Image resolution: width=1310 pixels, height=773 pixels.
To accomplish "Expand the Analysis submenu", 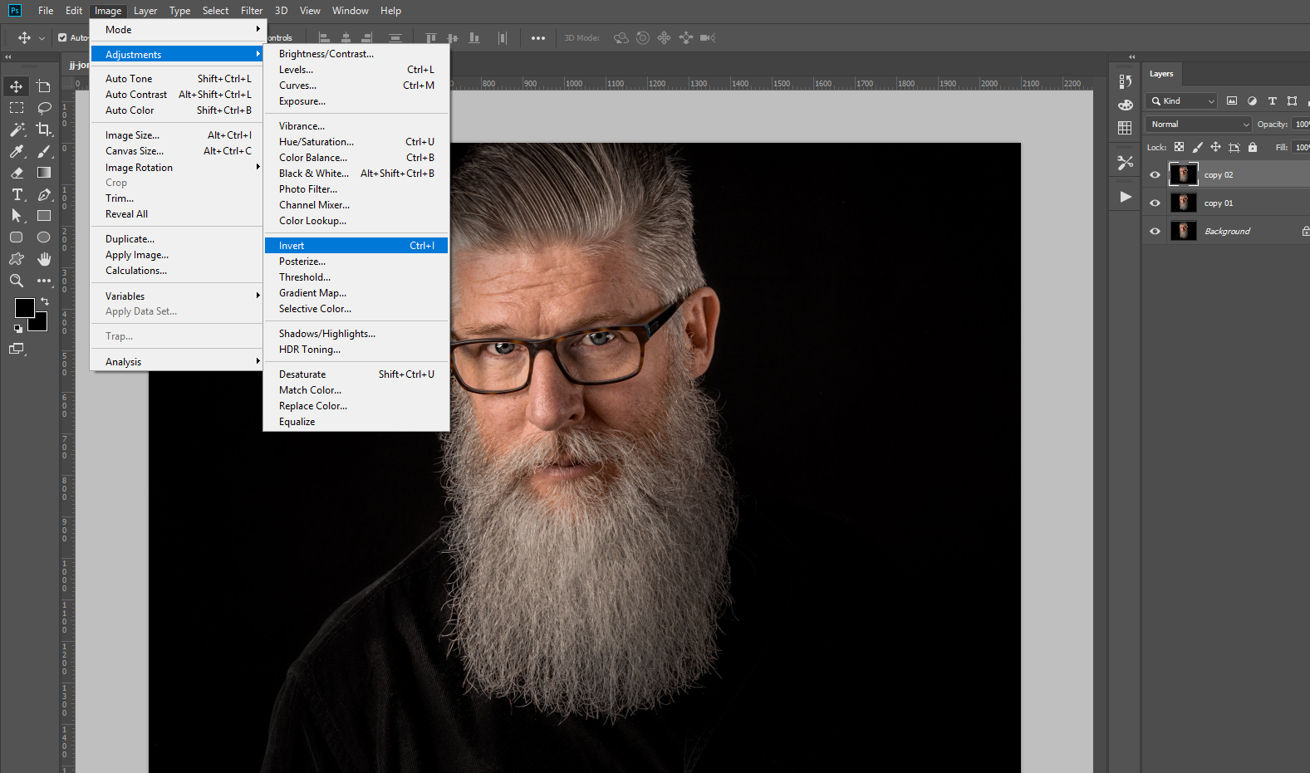I will [x=177, y=362].
